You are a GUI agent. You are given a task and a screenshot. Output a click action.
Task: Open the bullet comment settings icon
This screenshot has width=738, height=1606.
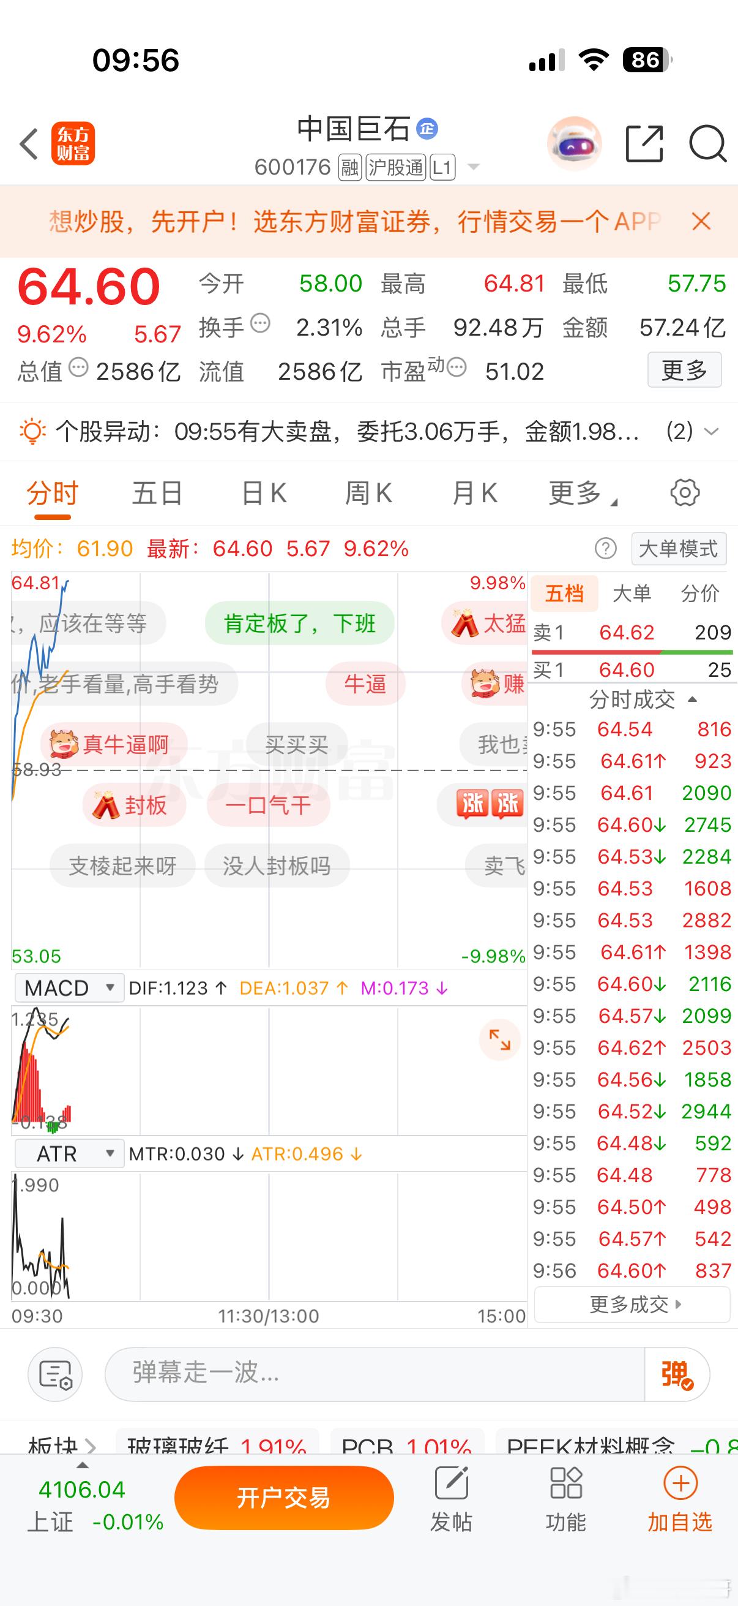[x=56, y=1374]
